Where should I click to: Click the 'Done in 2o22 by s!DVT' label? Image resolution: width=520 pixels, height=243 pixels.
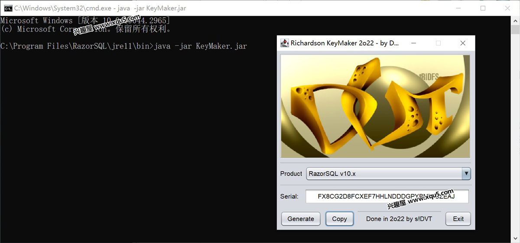(399, 219)
